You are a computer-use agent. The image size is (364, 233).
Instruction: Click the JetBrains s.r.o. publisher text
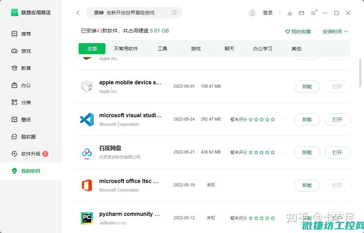tap(113, 223)
